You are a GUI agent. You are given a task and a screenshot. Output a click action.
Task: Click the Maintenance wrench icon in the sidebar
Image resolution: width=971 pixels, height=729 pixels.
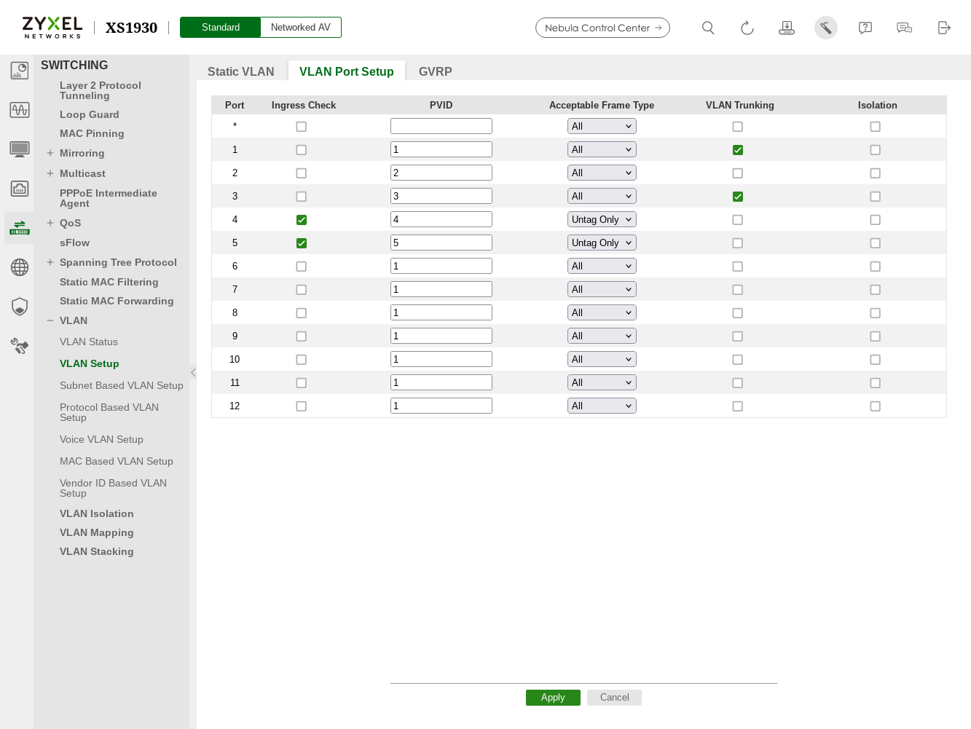[19, 346]
